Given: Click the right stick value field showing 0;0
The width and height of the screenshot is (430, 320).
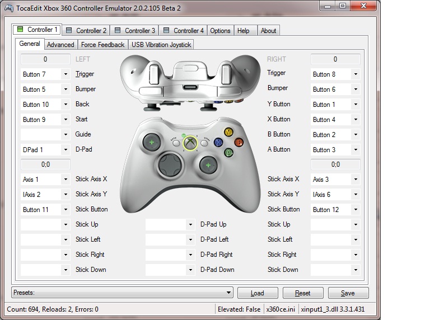Looking at the screenshot, I should 335,164.
